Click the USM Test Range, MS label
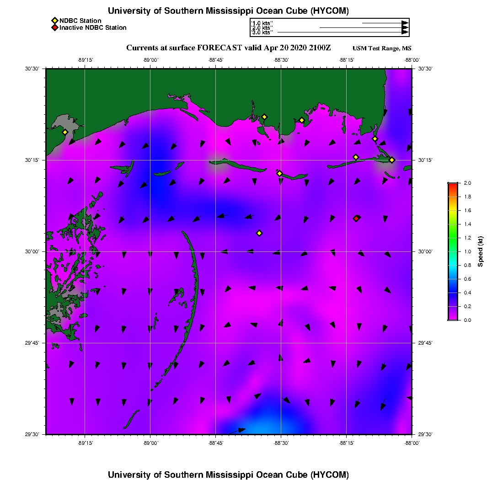 [382, 48]
